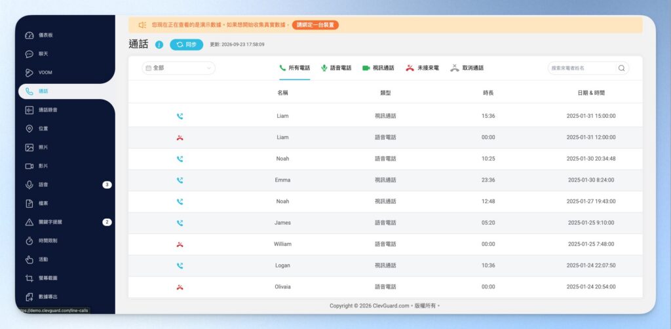Click date 2025-01-24 22:07:50
The width and height of the screenshot is (671, 329).
tap(591, 265)
